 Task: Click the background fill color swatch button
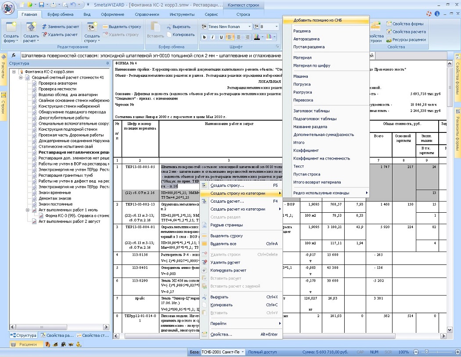coord(269,37)
